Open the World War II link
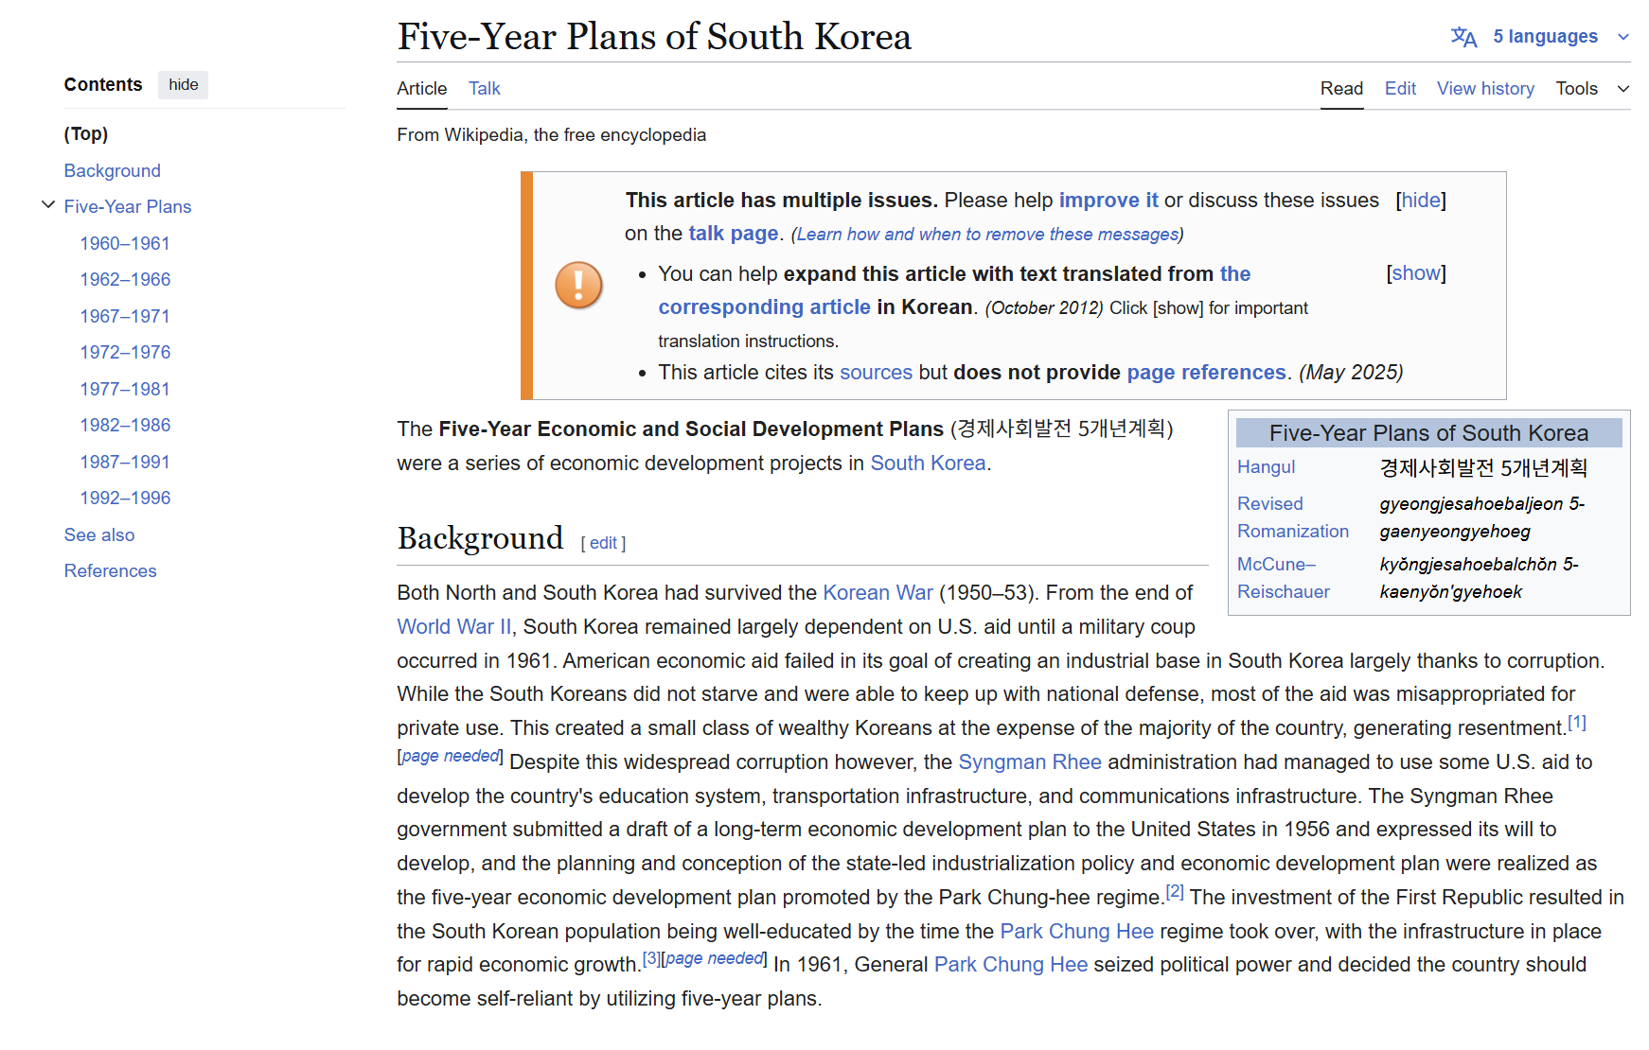This screenshot has width=1649, height=1050. 453,627
